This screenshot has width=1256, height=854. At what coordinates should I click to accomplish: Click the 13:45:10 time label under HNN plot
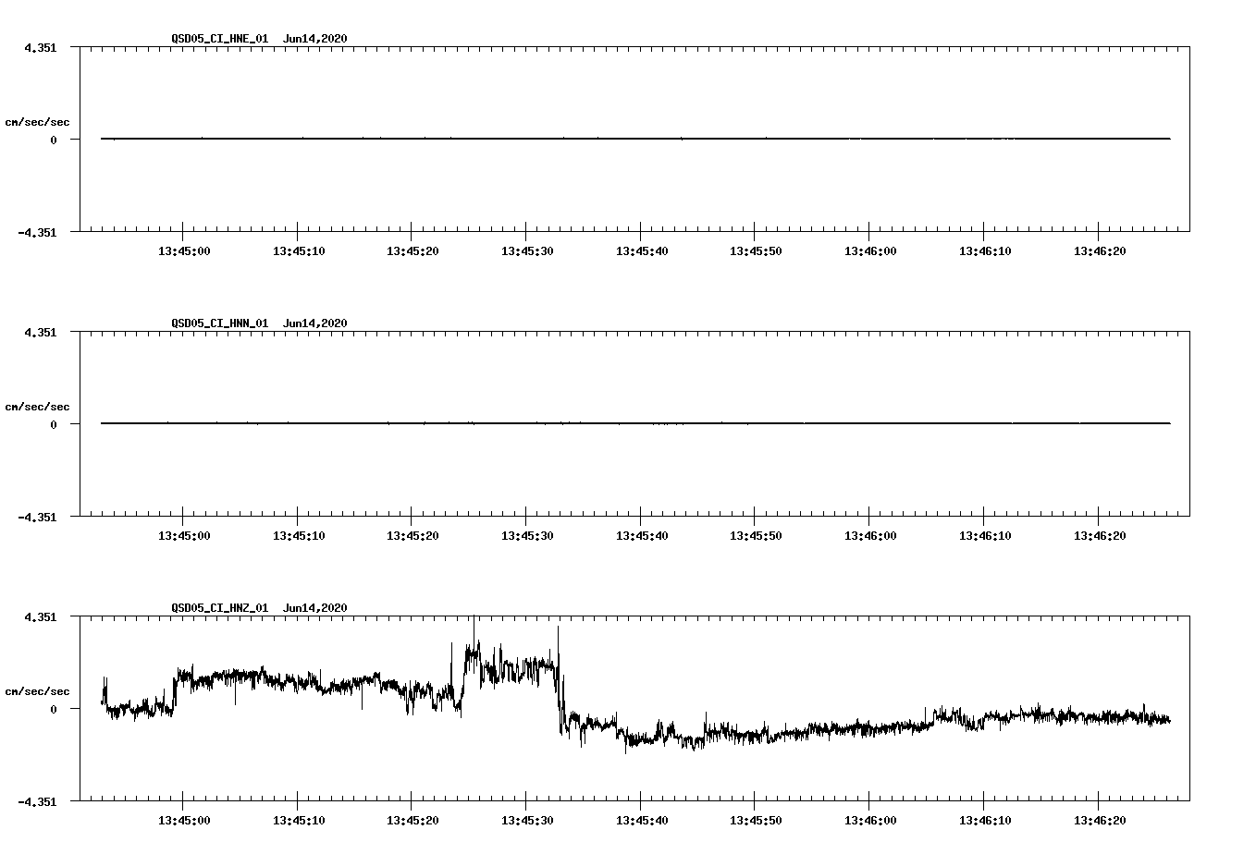coord(299,536)
